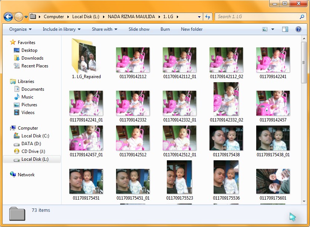Click the file name 011709142457_01
The width and height of the screenshot is (310, 227).
tap(86, 155)
